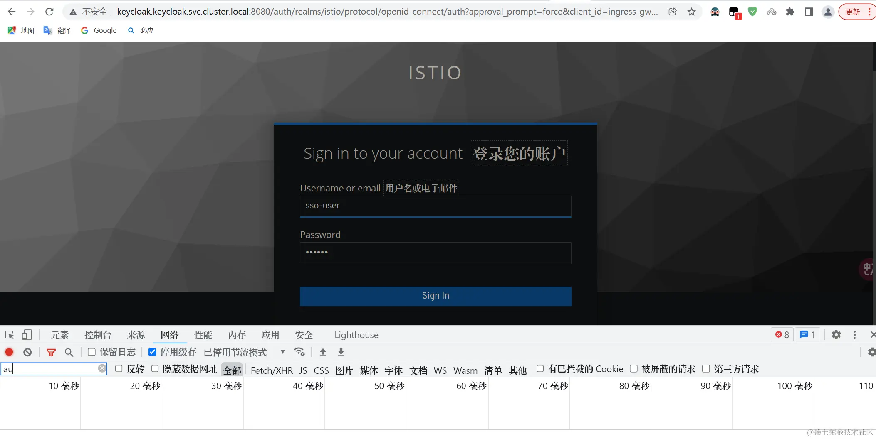Switch to the 元素 tab
The height and width of the screenshot is (439, 876).
60,335
